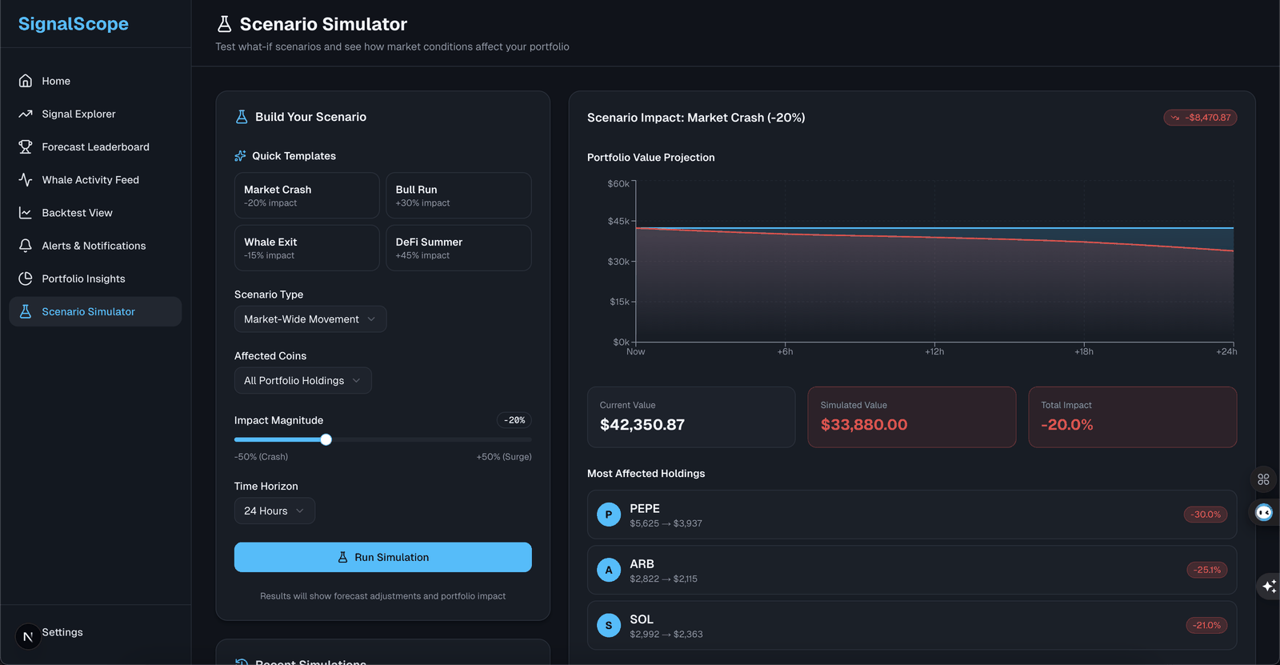Open Portfolio Insights in the sidebar

[95, 278]
